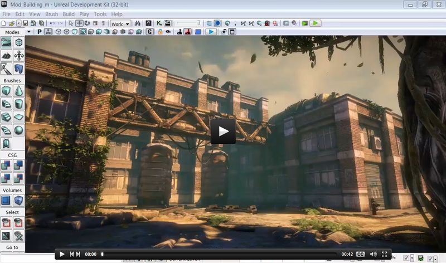The height and width of the screenshot is (263, 446).
Task: Open the Tools menu
Action: [100, 14]
